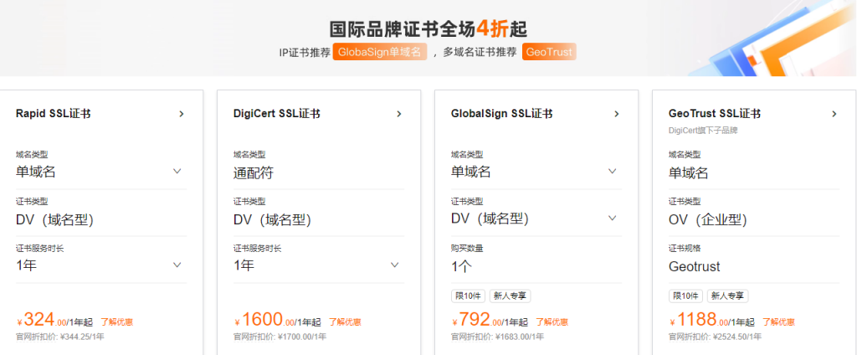Click the DigiCert SSL证书 card title
857x355 pixels.
click(x=276, y=114)
